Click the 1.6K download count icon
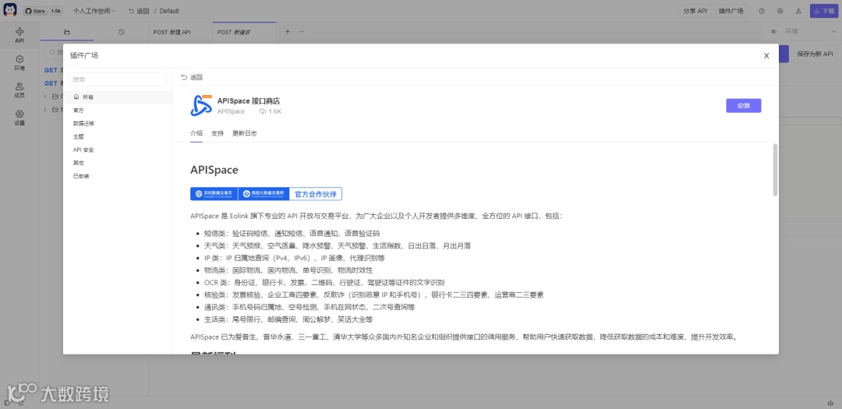 click(263, 111)
